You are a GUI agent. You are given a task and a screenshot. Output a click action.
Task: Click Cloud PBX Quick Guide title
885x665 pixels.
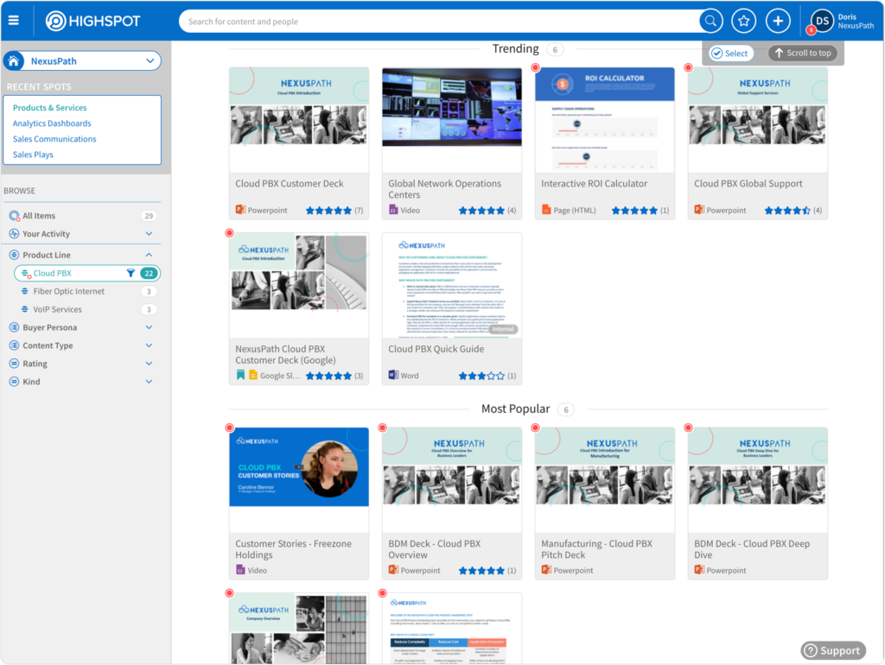click(436, 349)
